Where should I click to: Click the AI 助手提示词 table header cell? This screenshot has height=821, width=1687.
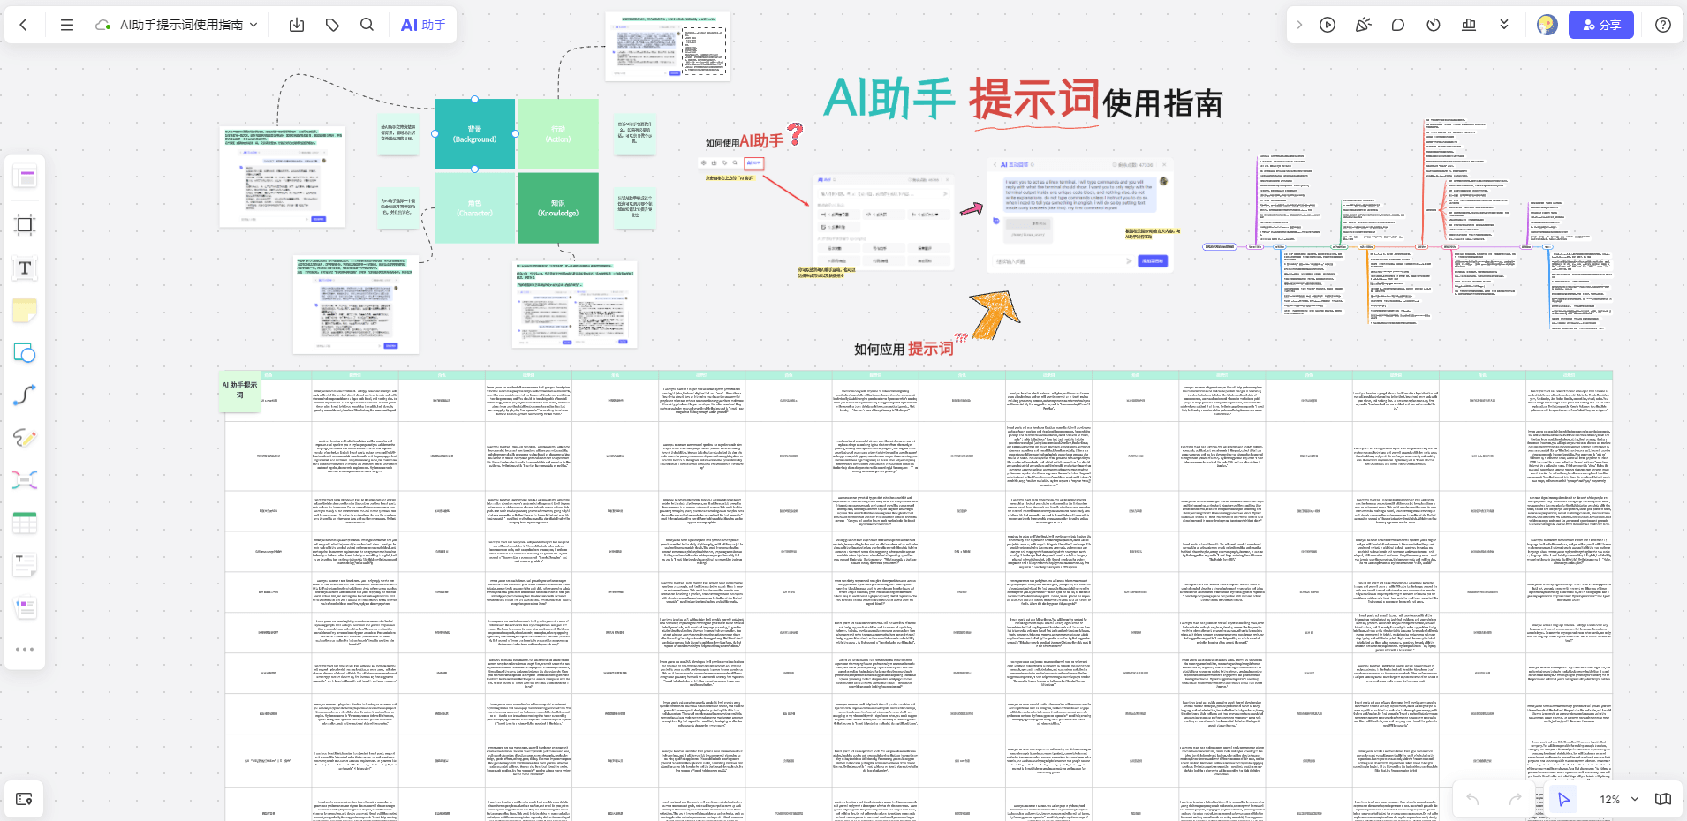[239, 390]
